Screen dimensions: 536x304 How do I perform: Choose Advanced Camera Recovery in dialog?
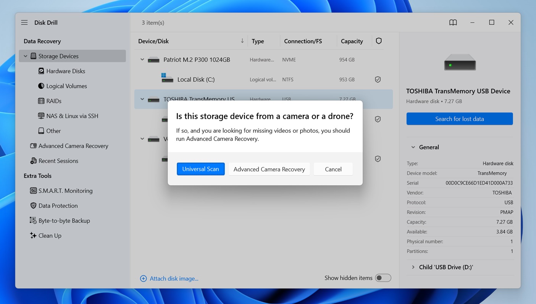[269, 169]
